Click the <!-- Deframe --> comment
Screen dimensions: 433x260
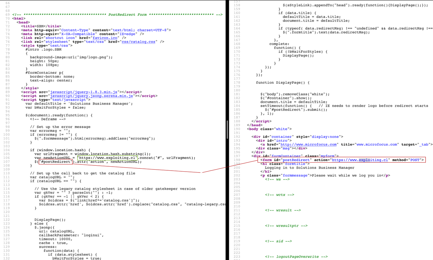click(x=48, y=119)
